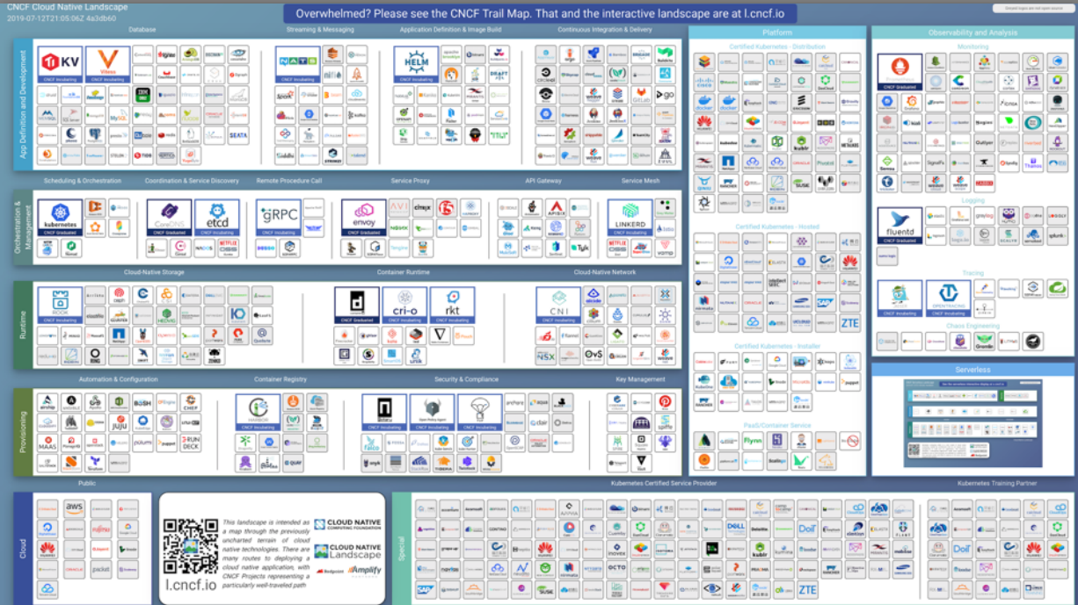This screenshot has height=605, width=1078.
Task: Click the cri-o container runtime logo
Action: (x=404, y=305)
